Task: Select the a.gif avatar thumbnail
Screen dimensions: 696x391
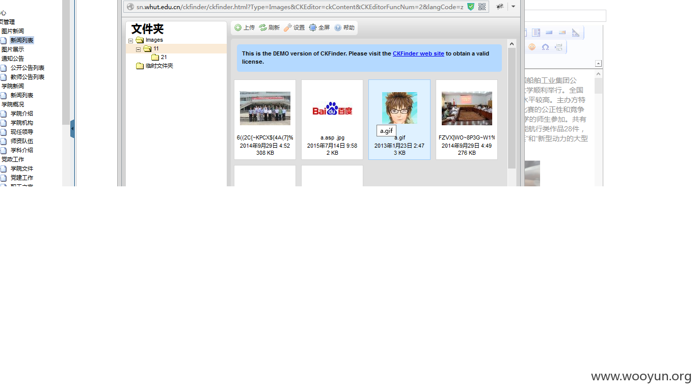Action: 399,120
